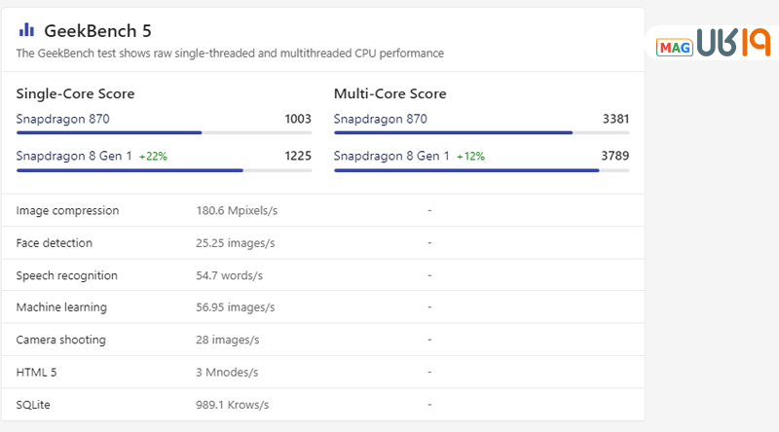The image size is (779, 432).
Task: Click the Speech recognition row
Action: point(67,275)
